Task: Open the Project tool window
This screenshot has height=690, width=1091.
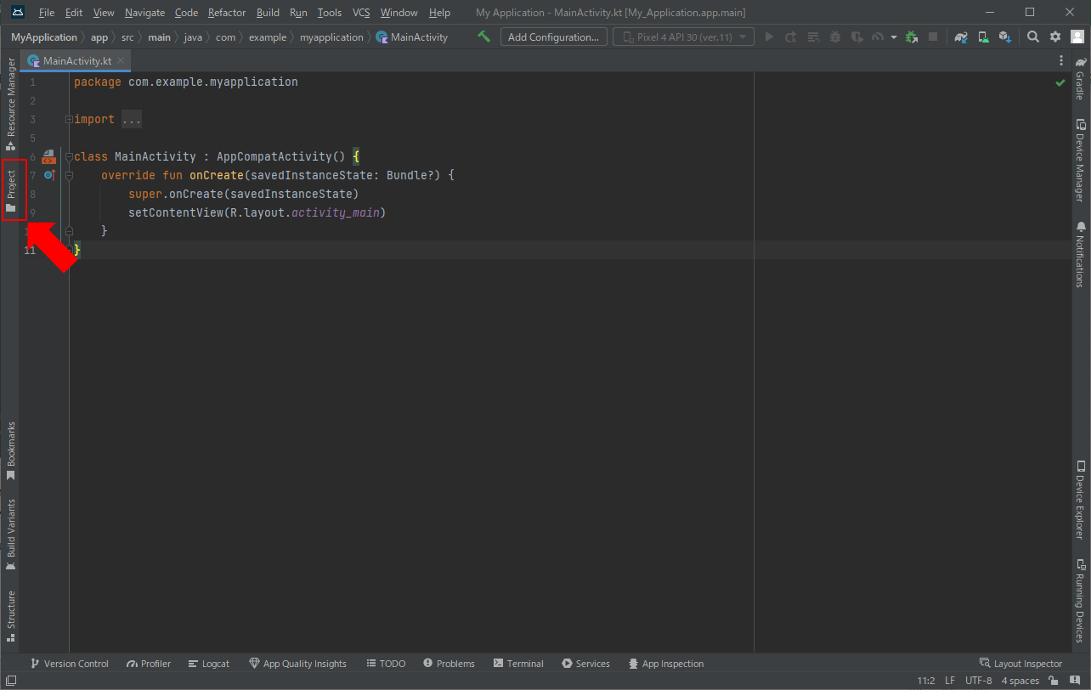Action: point(11,190)
